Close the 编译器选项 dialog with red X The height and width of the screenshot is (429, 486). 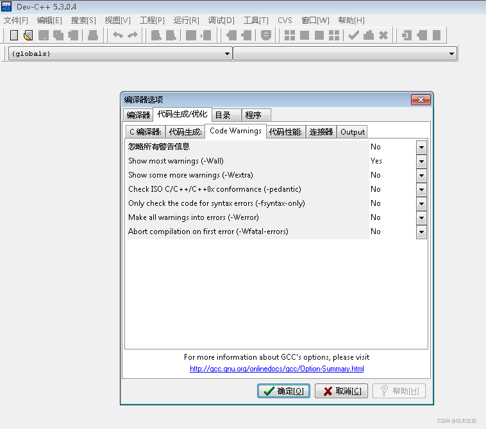pyautogui.click(x=421, y=99)
